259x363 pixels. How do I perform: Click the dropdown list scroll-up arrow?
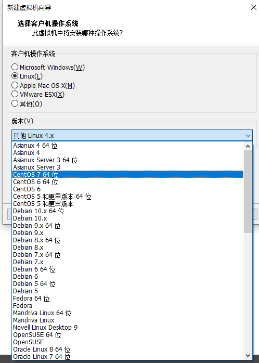pyautogui.click(x=248, y=146)
